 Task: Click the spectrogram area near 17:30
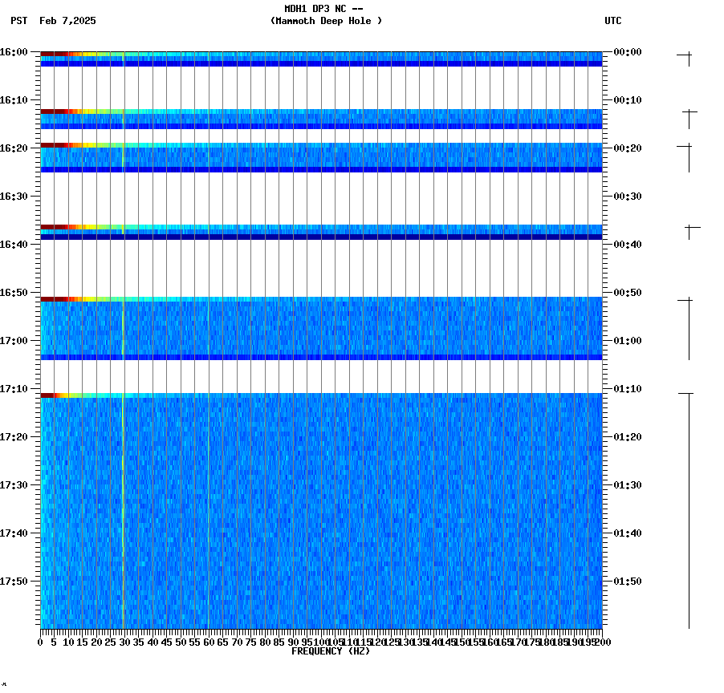tap(321, 485)
